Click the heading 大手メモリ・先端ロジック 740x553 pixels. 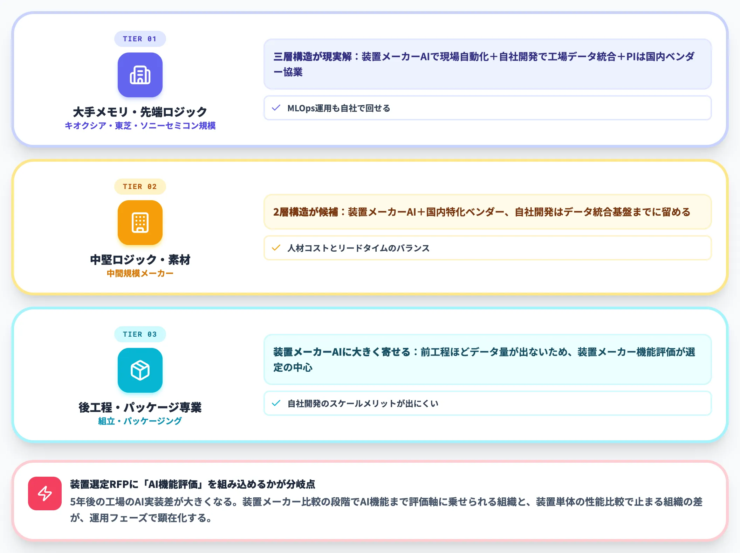tap(140, 112)
